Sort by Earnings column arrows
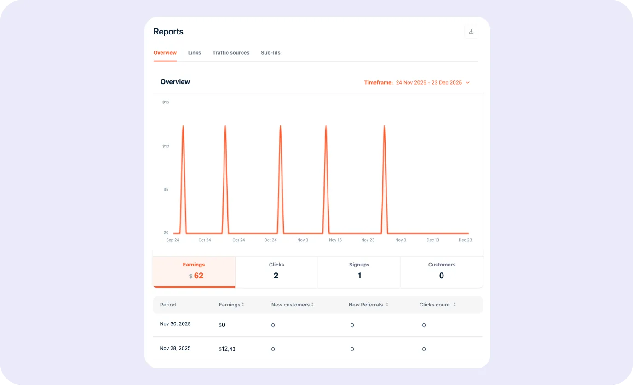 [x=243, y=305]
